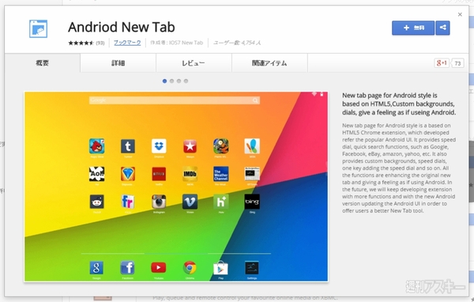Click the AOL icon in preview

coord(96,174)
